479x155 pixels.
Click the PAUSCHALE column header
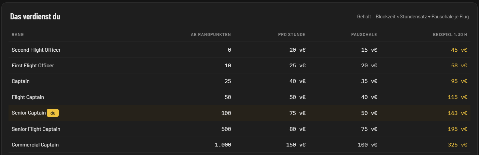point(364,35)
